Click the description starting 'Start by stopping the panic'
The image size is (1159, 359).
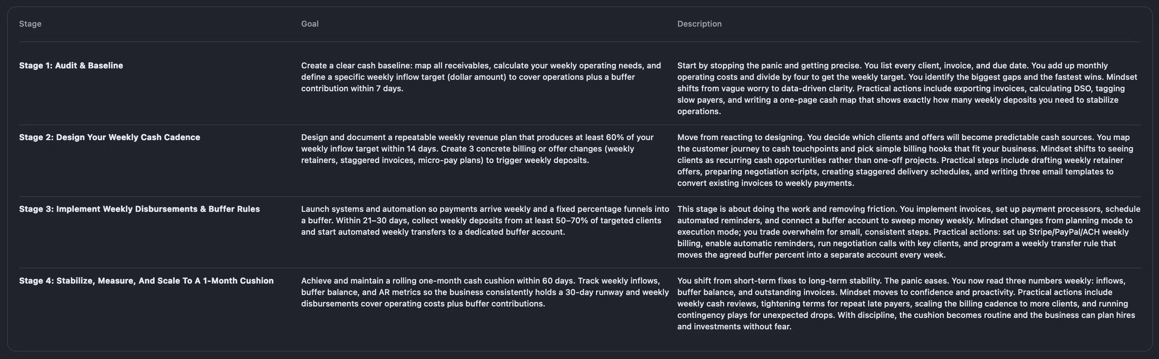click(x=907, y=89)
